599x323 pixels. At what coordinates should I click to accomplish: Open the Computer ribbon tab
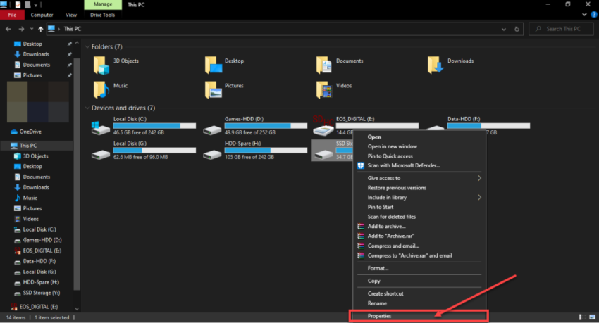point(42,15)
